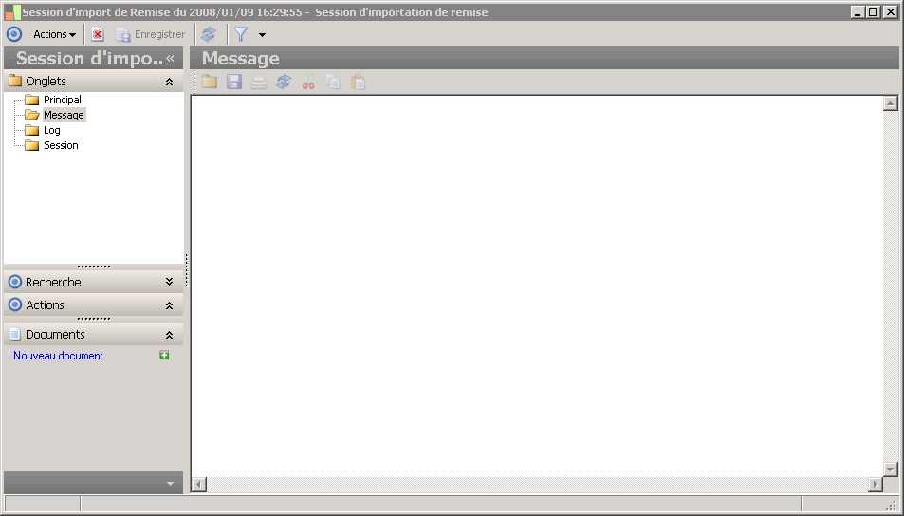Click the Log folder icon
This screenshot has height=516, width=904.
coord(31,130)
